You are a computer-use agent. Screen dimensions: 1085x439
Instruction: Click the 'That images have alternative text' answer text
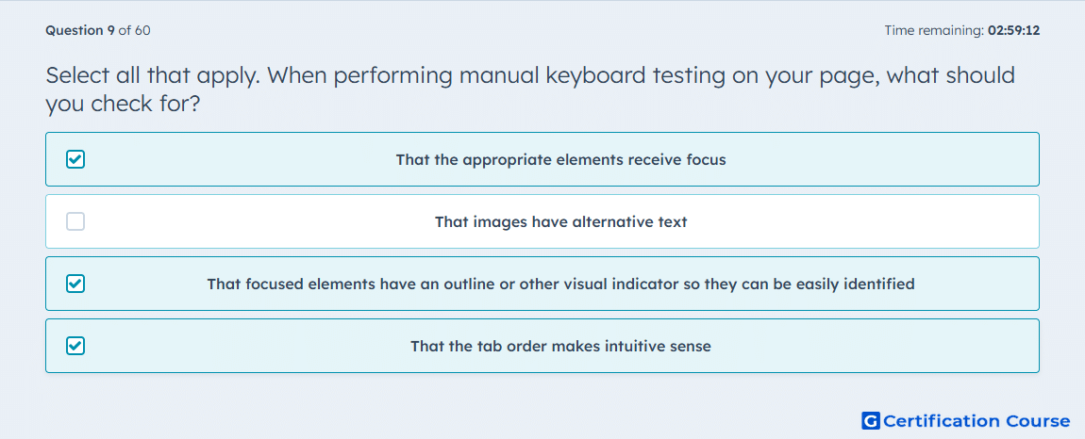coord(560,222)
